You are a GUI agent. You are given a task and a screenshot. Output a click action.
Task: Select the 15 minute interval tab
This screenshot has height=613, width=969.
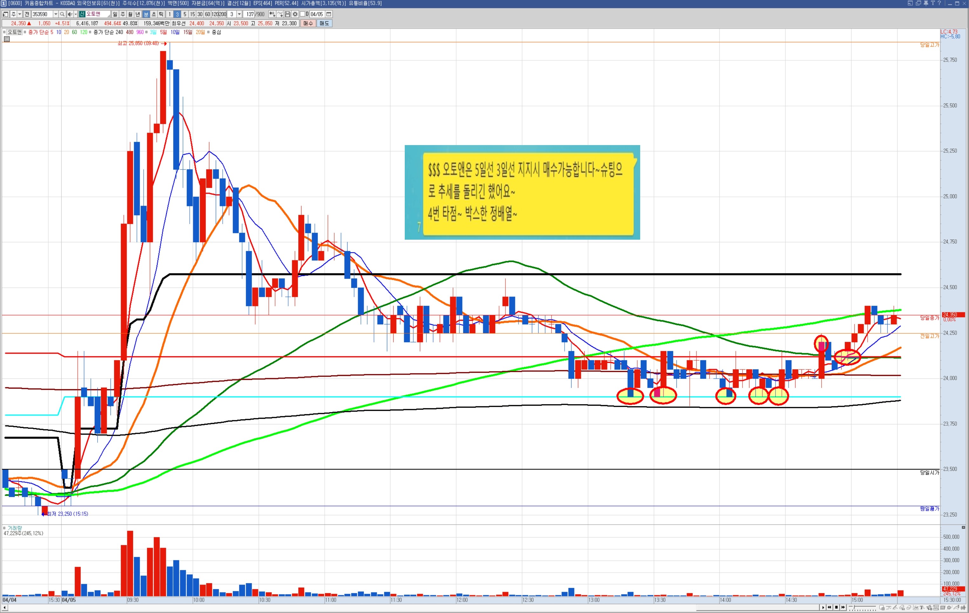pyautogui.click(x=192, y=14)
